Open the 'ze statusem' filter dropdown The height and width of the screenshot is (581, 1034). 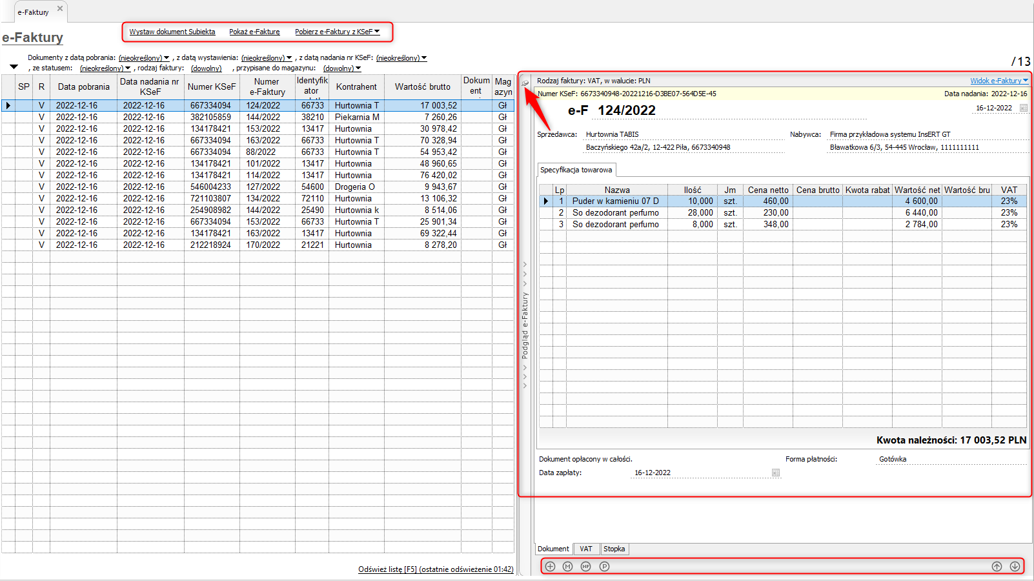tap(105, 68)
